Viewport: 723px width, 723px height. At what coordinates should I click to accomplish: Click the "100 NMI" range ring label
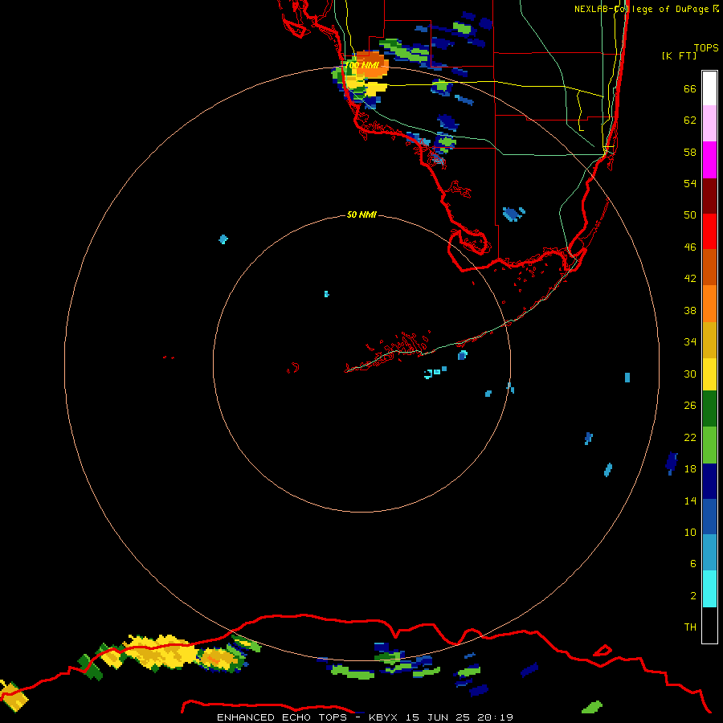pyautogui.click(x=362, y=66)
